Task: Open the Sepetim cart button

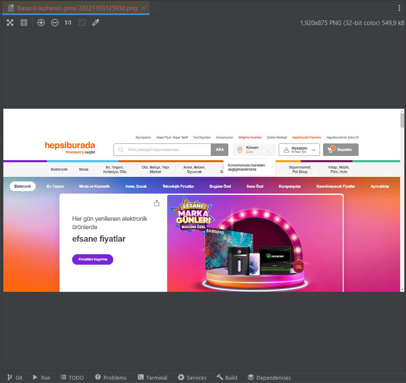Action: 341,150
